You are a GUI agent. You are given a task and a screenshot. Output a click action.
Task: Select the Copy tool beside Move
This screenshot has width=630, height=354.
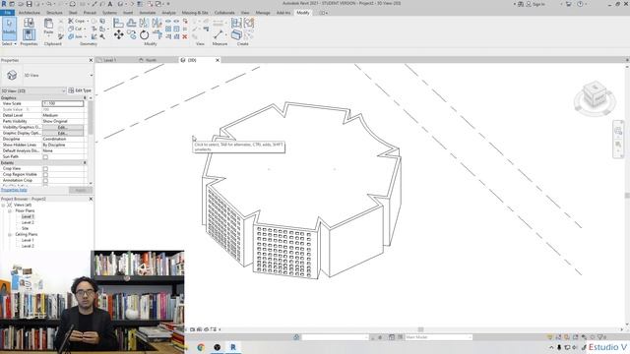pos(131,35)
